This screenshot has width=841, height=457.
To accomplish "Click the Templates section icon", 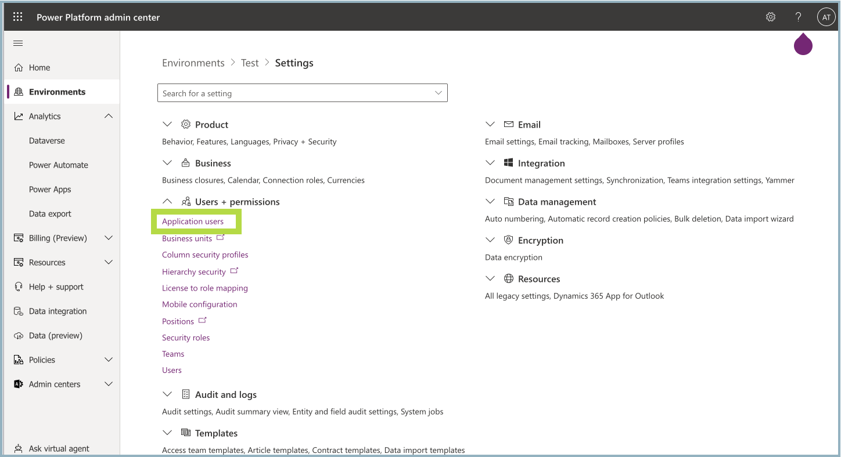I will (186, 433).
